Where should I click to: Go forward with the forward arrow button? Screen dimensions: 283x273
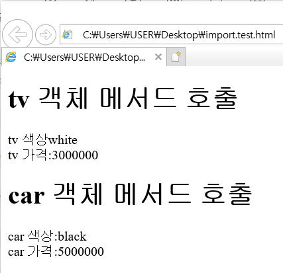(x=46, y=34)
